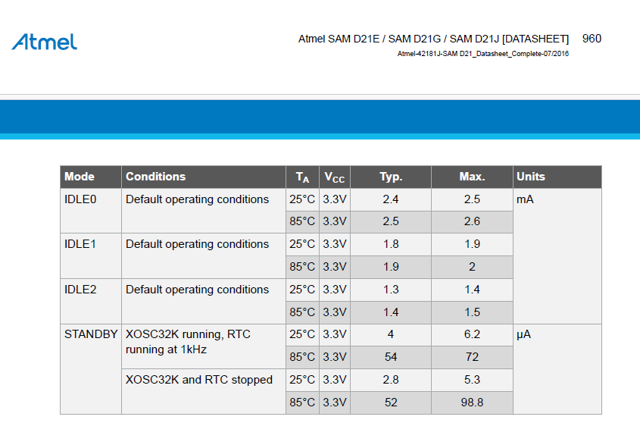Image resolution: width=640 pixels, height=423 pixels.
Task: Select the TA temperature column header
Action: click(x=302, y=177)
